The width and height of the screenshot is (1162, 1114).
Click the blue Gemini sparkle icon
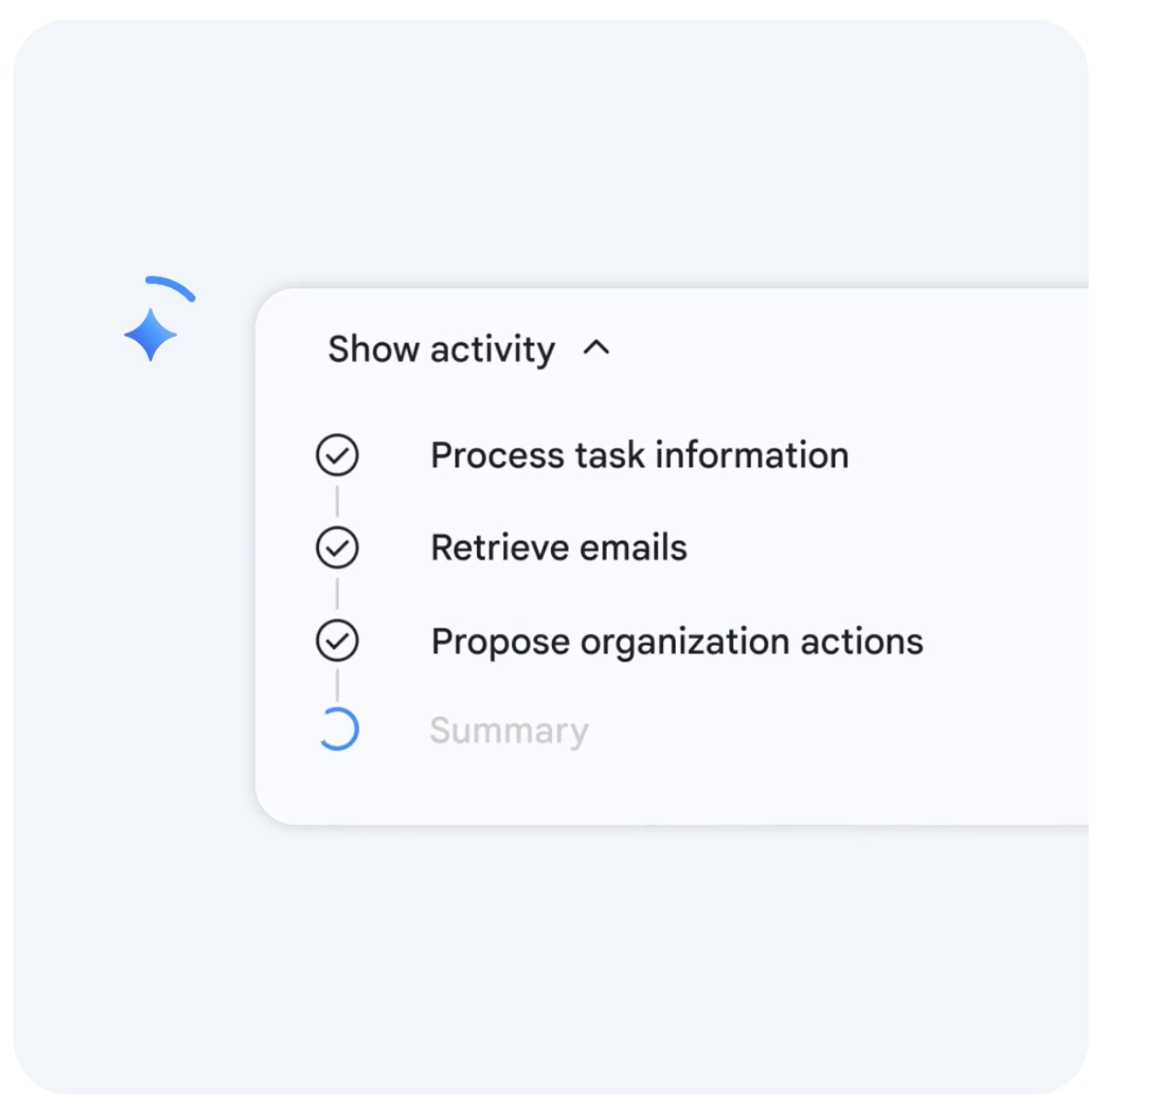[150, 334]
